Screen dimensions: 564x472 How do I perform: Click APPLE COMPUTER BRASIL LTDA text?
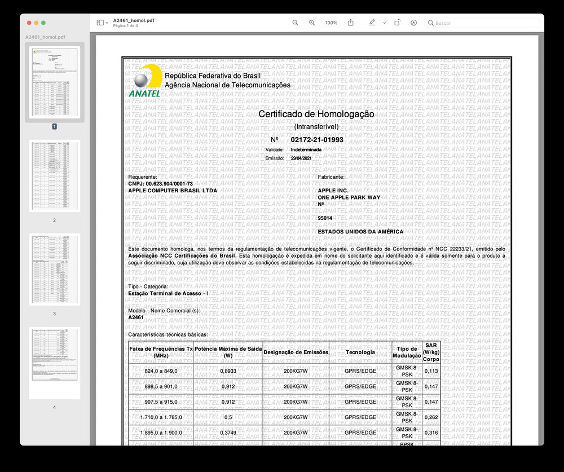click(173, 190)
